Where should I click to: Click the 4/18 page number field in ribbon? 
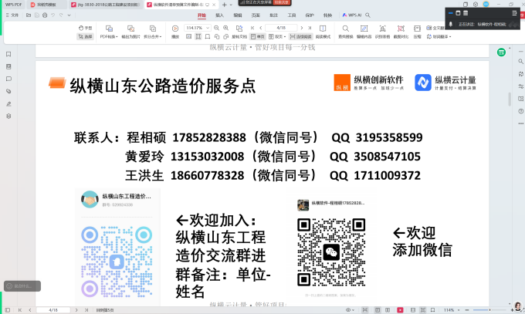coord(281,28)
